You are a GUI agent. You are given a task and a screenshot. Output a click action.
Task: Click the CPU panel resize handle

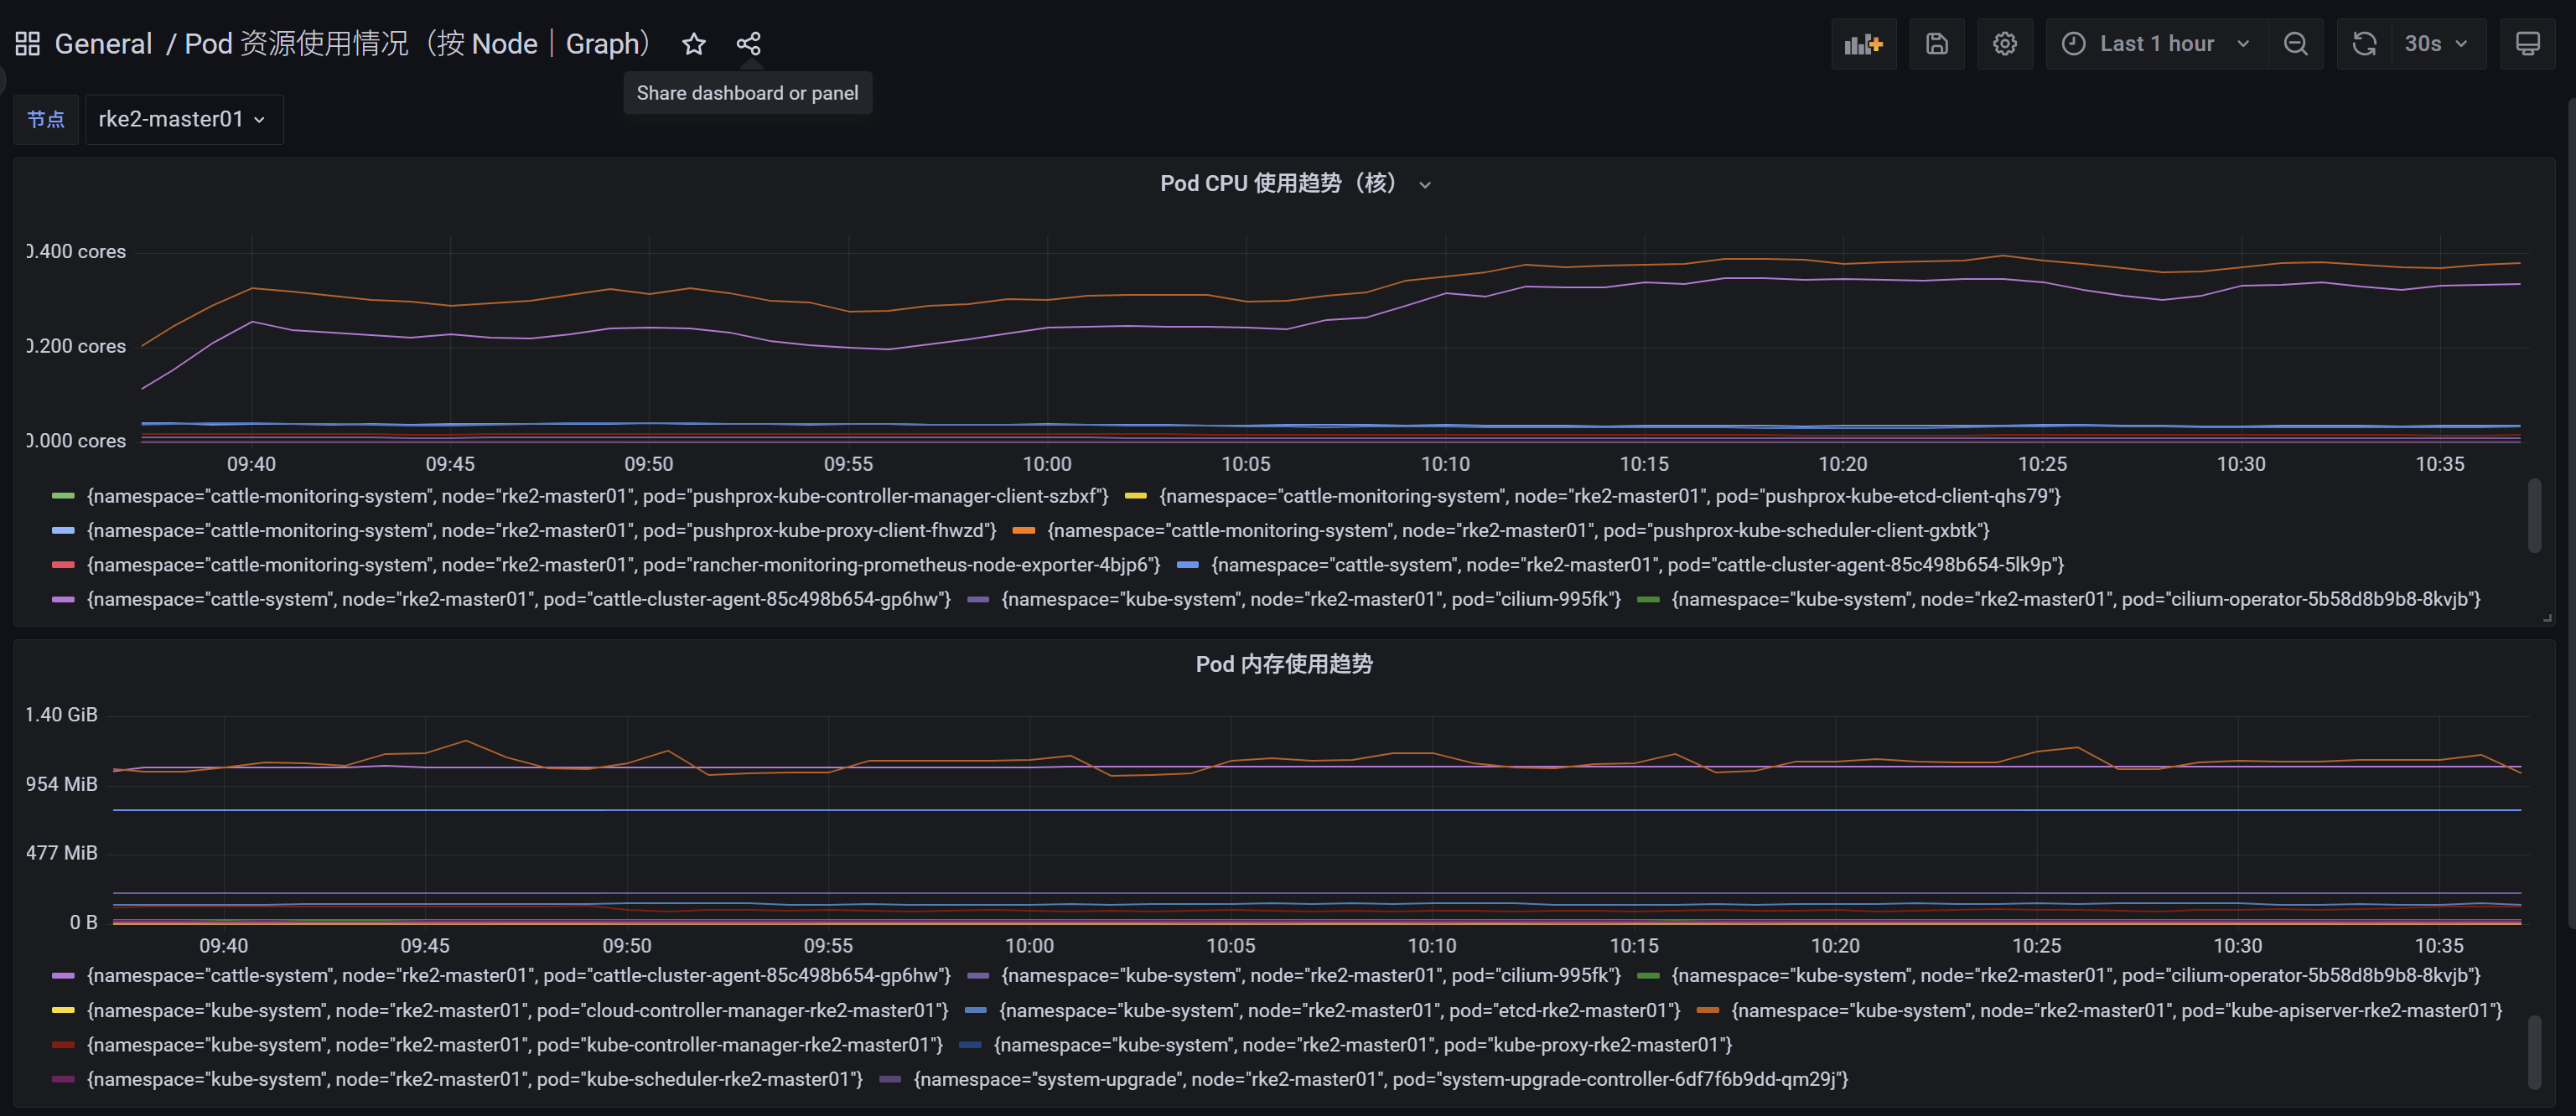[2547, 618]
